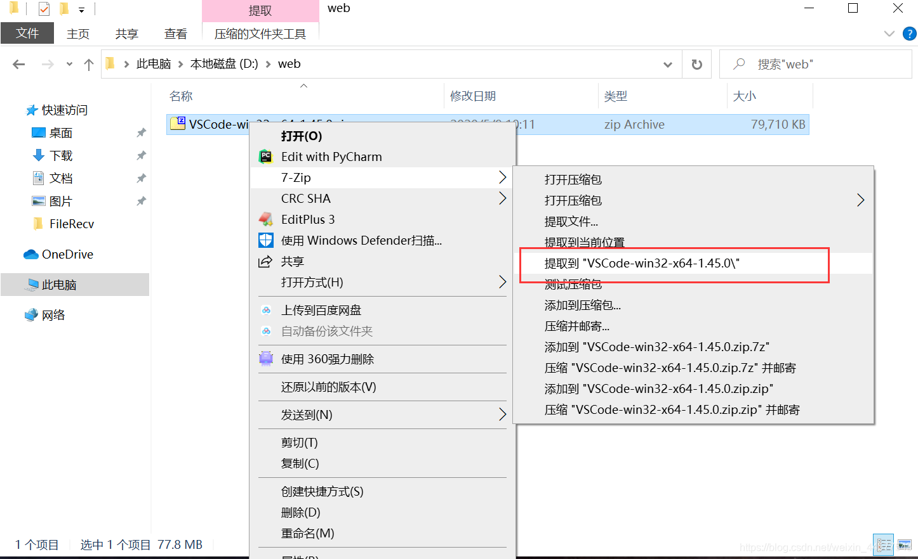Switch to the 主页 tab
This screenshot has height=559, width=918.
point(78,34)
